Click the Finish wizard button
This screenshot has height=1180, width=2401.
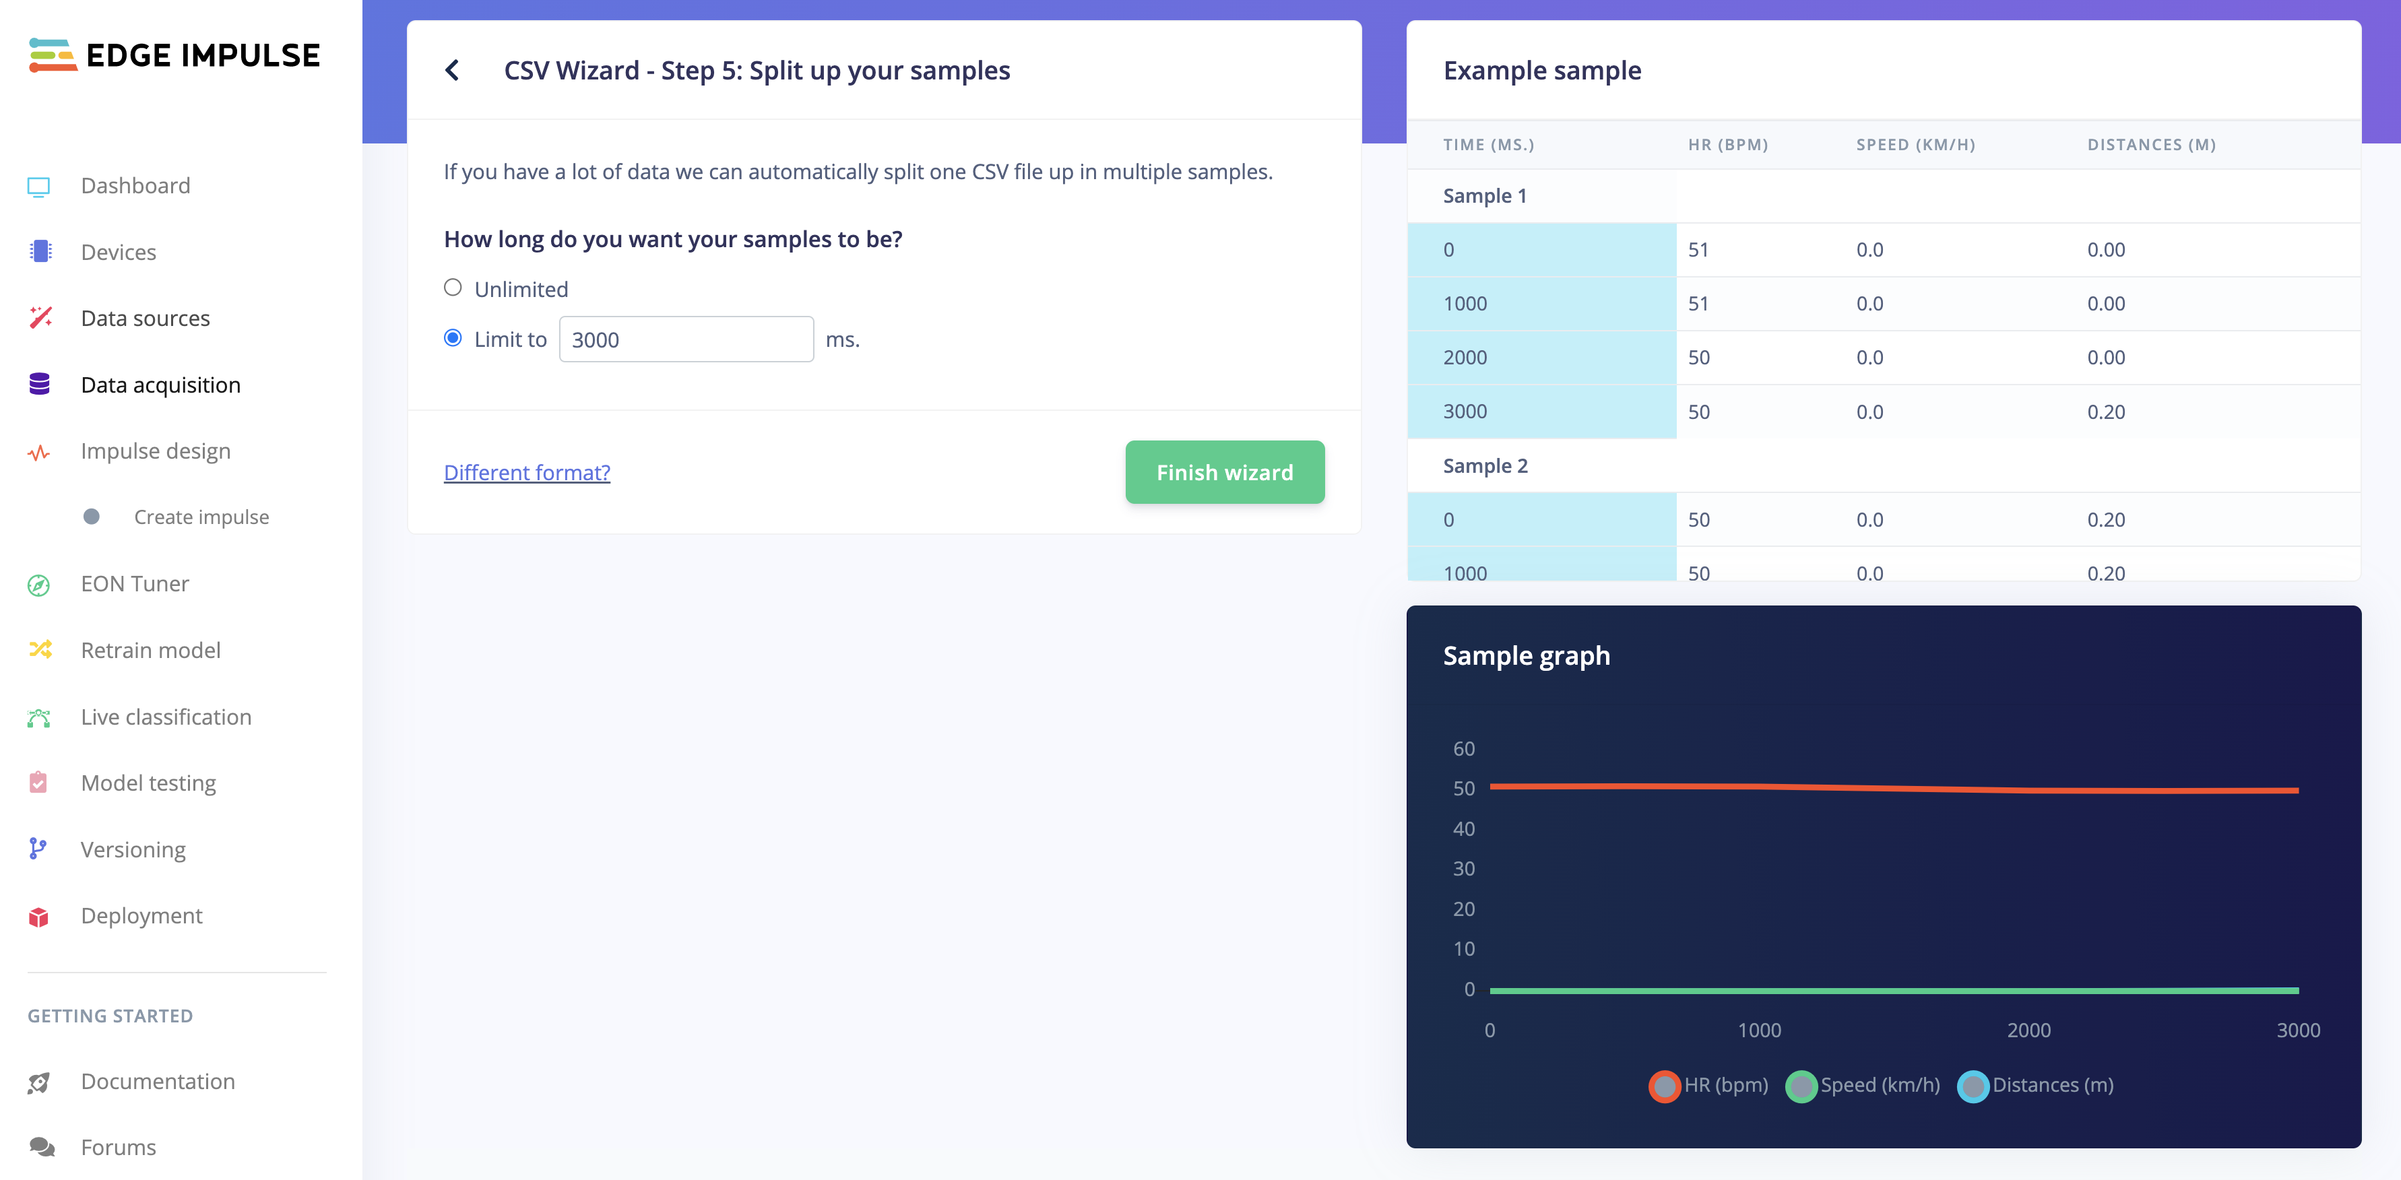click(x=1224, y=473)
